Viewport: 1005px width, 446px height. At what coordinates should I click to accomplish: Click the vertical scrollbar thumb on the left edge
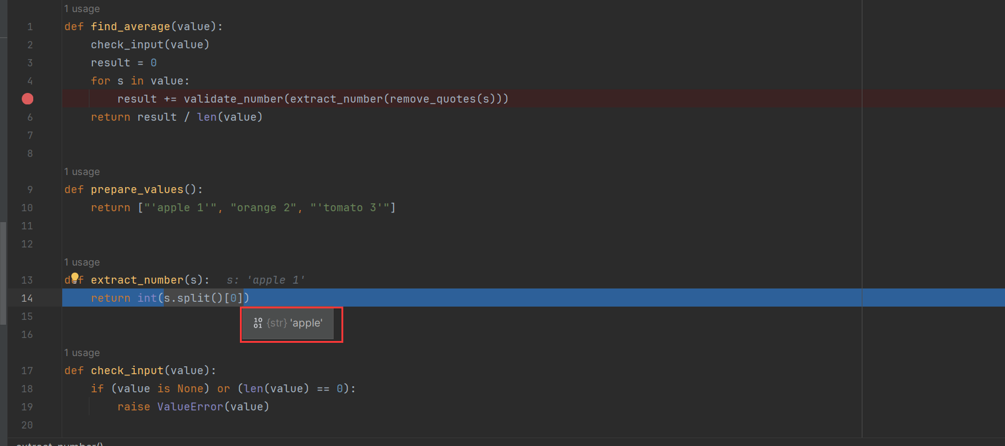click(4, 272)
